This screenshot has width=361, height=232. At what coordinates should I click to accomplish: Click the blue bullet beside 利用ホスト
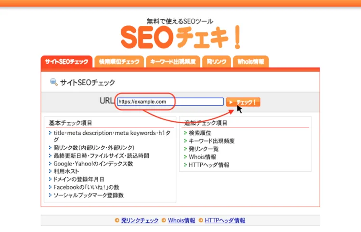[x=50, y=171]
